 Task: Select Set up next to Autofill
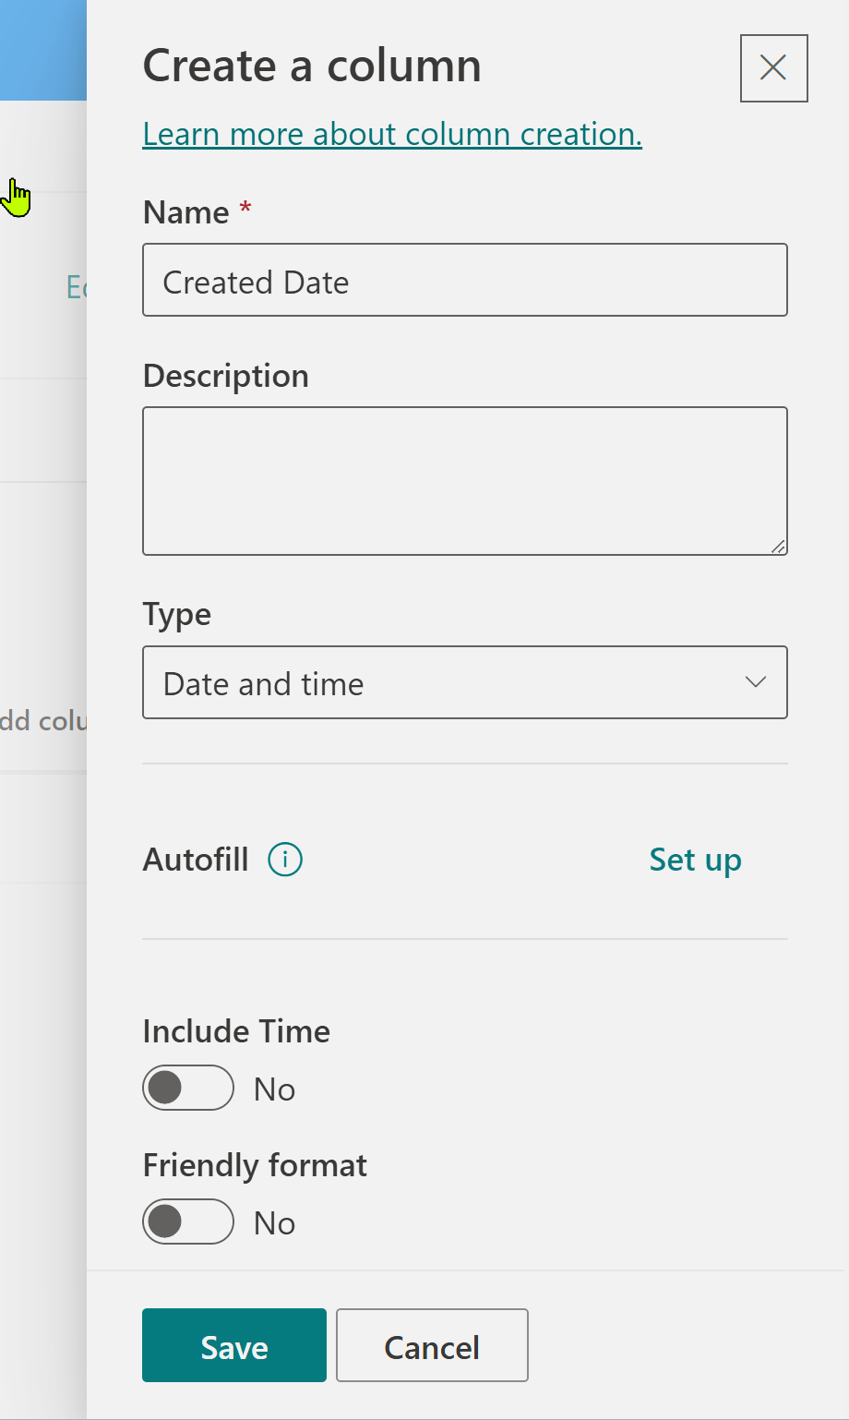click(695, 860)
